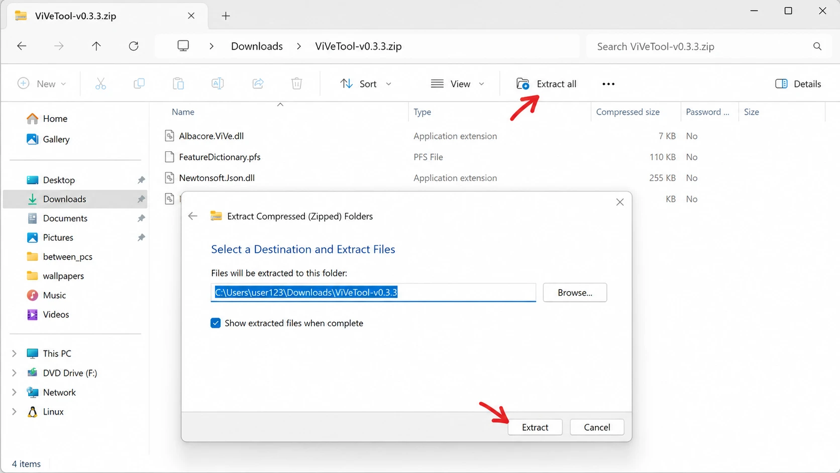Expand the Network tree node
This screenshot has width=840, height=473.
pyautogui.click(x=14, y=393)
